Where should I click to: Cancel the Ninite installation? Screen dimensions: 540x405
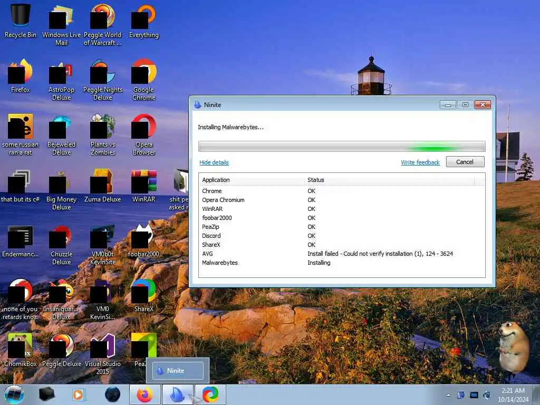pos(465,162)
